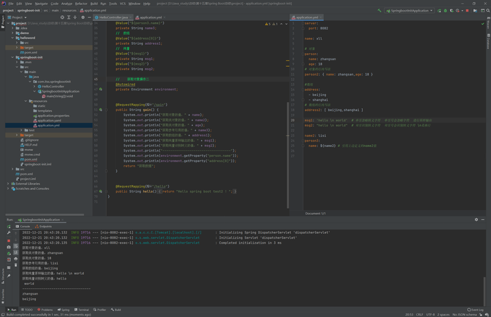Open Project tool window options gear
Image resolution: width=491 pixels, height=317 pixels.
point(83,18)
